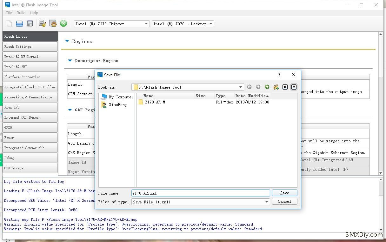The width and height of the screenshot is (386, 242).
Task: Select the GPIO tab
Action: click(30, 127)
